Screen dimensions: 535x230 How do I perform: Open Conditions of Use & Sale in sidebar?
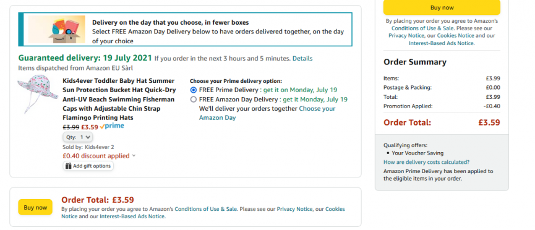pyautogui.click(x=423, y=28)
